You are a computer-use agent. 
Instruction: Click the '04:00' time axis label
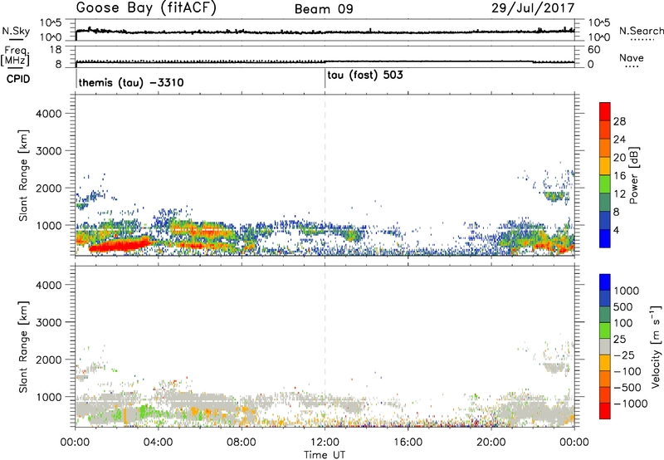(158, 443)
